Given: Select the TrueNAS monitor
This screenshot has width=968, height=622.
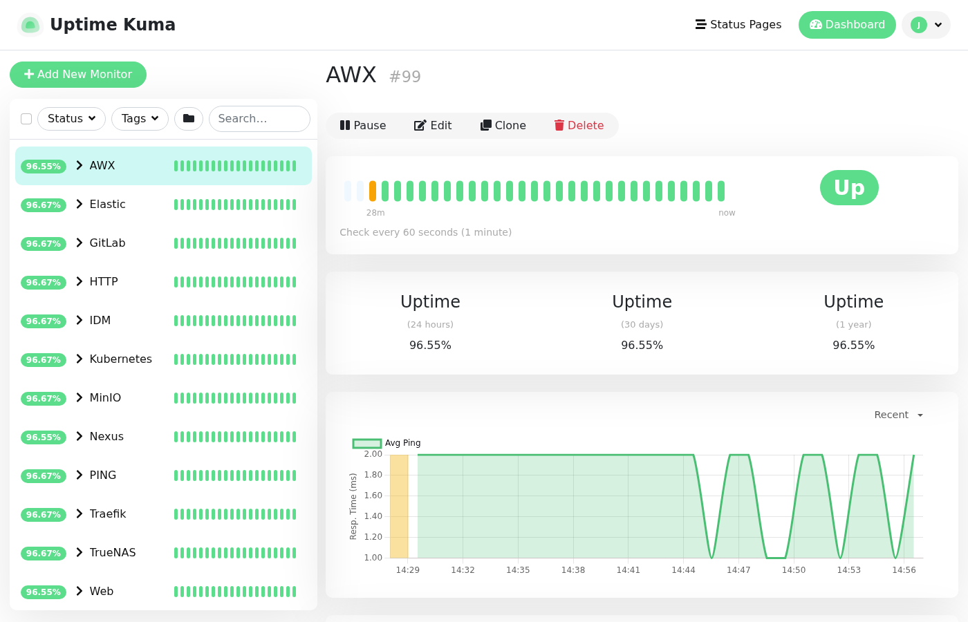Looking at the screenshot, I should click(x=163, y=553).
